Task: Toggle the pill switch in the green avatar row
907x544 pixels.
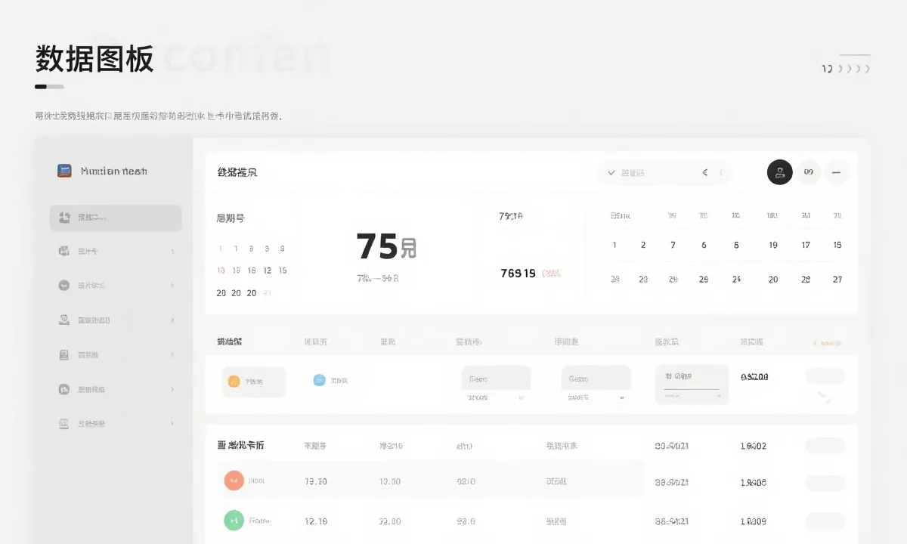Action: point(825,521)
